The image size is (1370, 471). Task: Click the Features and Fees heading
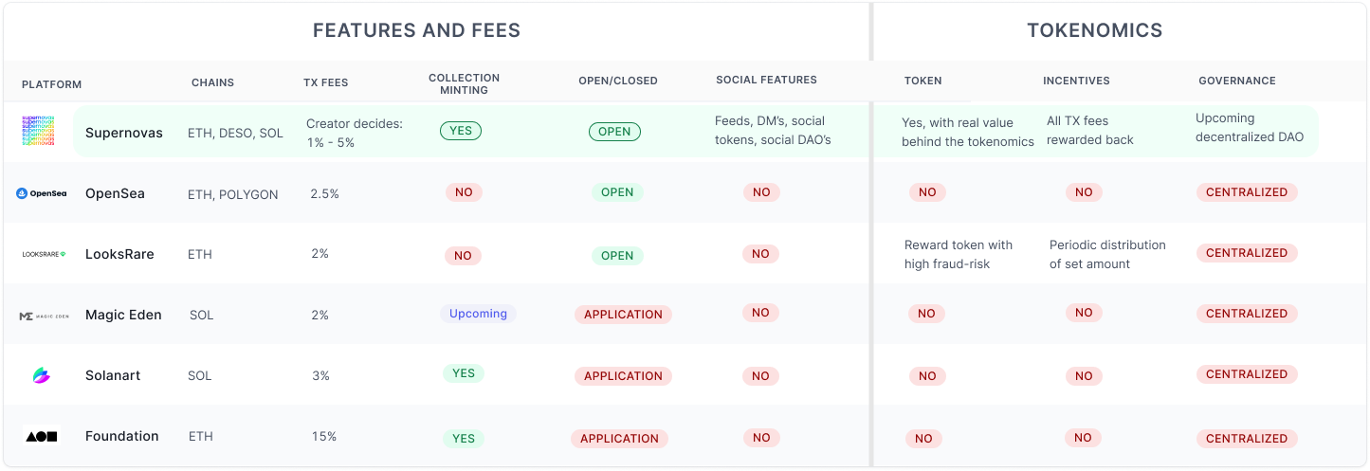point(416,30)
